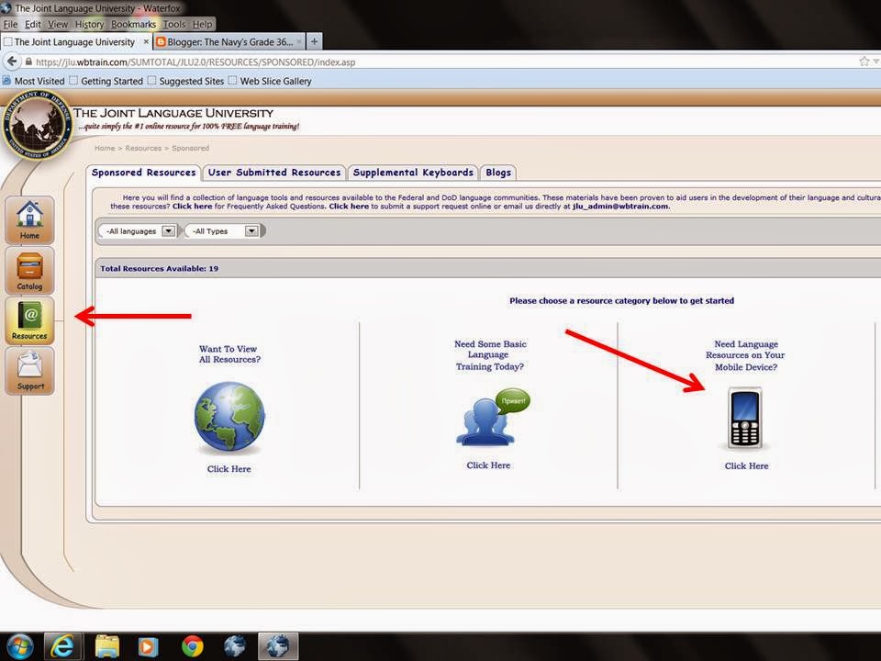The image size is (881, 661).
Task: Click the bookmark star in address bar
Action: click(x=864, y=62)
